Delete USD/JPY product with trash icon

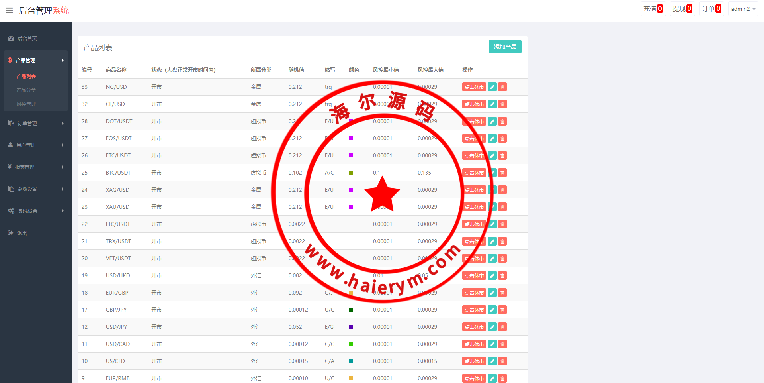(x=502, y=327)
